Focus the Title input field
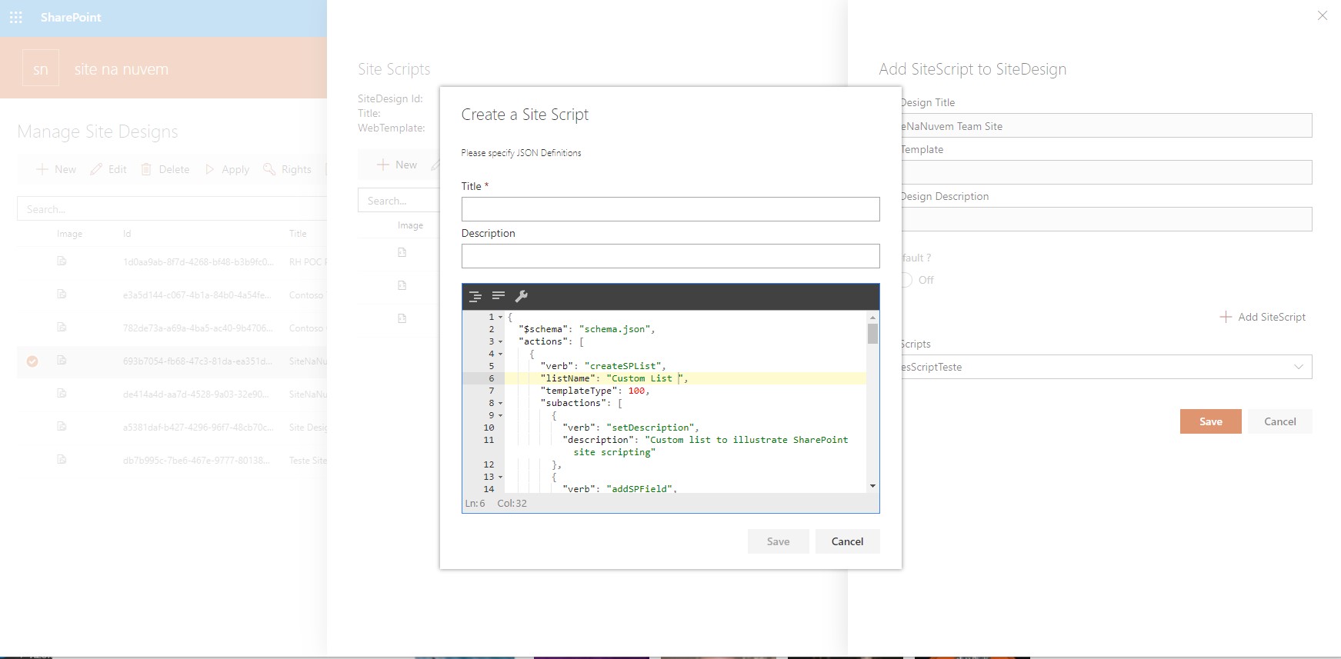 click(671, 209)
